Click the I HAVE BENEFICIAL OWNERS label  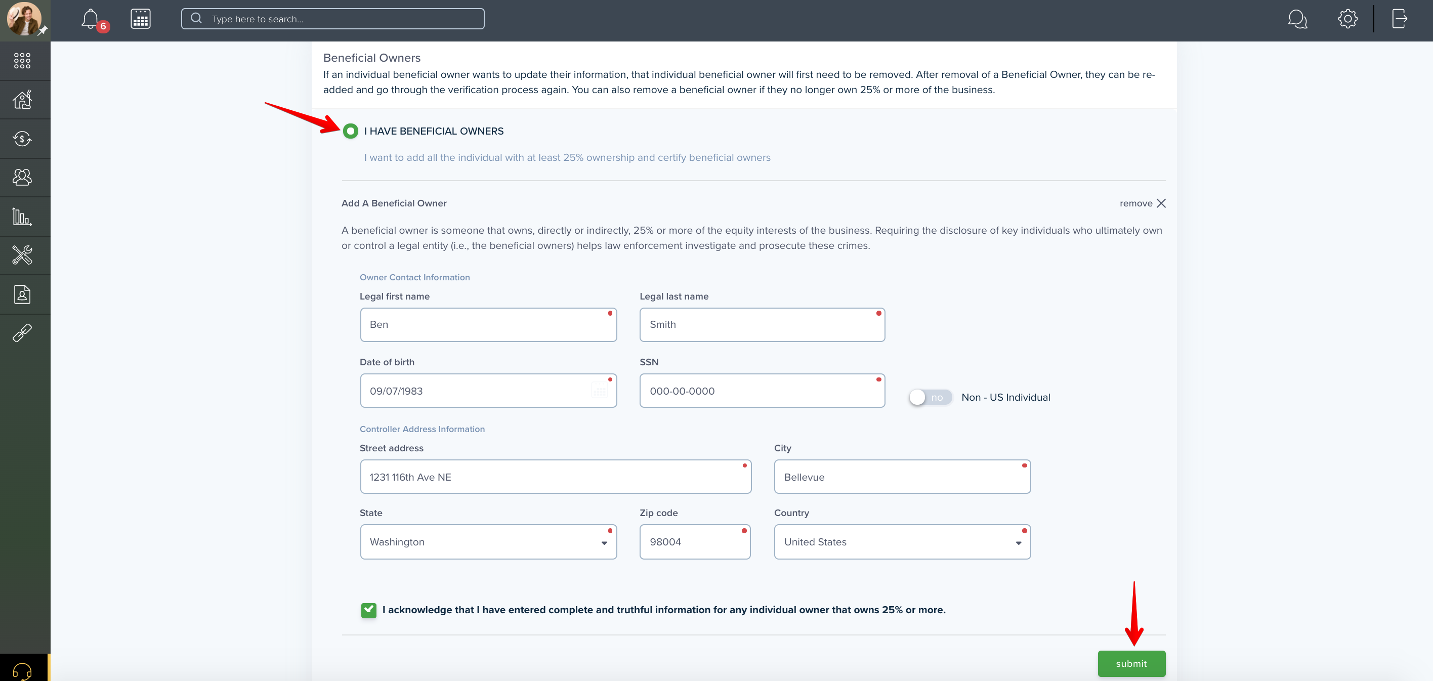point(434,132)
